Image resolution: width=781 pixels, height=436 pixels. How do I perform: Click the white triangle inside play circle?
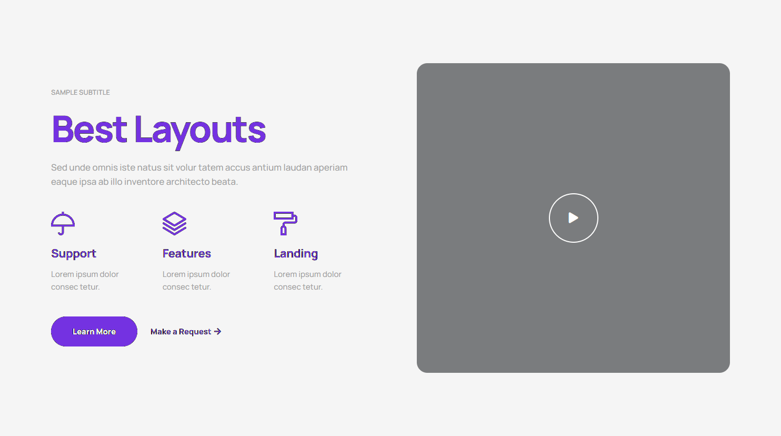(573, 218)
